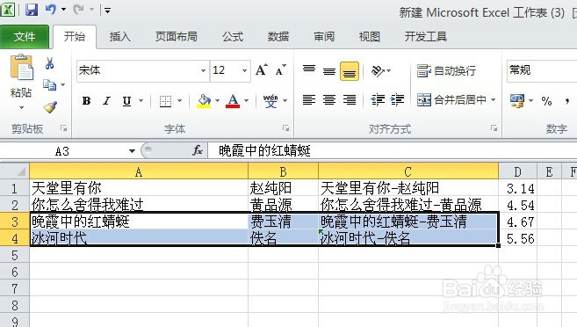Click the cell borders icon
Image resolution: width=577 pixels, height=327 pixels.
click(x=165, y=101)
